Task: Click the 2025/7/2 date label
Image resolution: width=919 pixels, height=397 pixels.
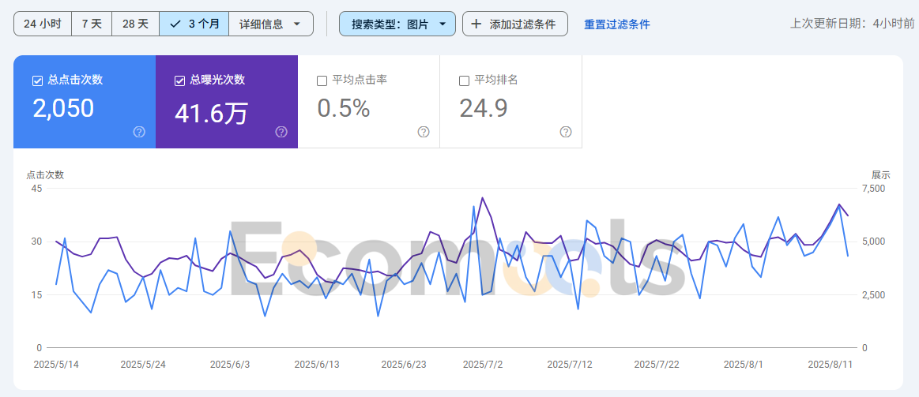Action: (483, 364)
